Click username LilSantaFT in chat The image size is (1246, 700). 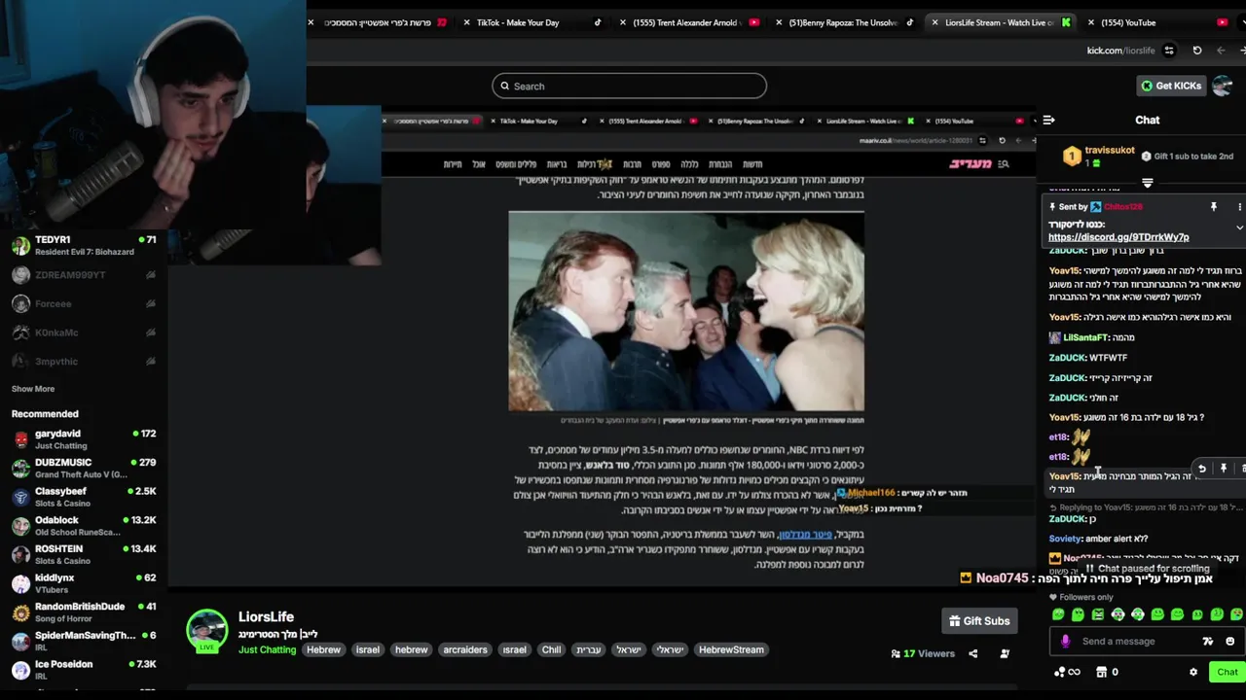(1085, 337)
